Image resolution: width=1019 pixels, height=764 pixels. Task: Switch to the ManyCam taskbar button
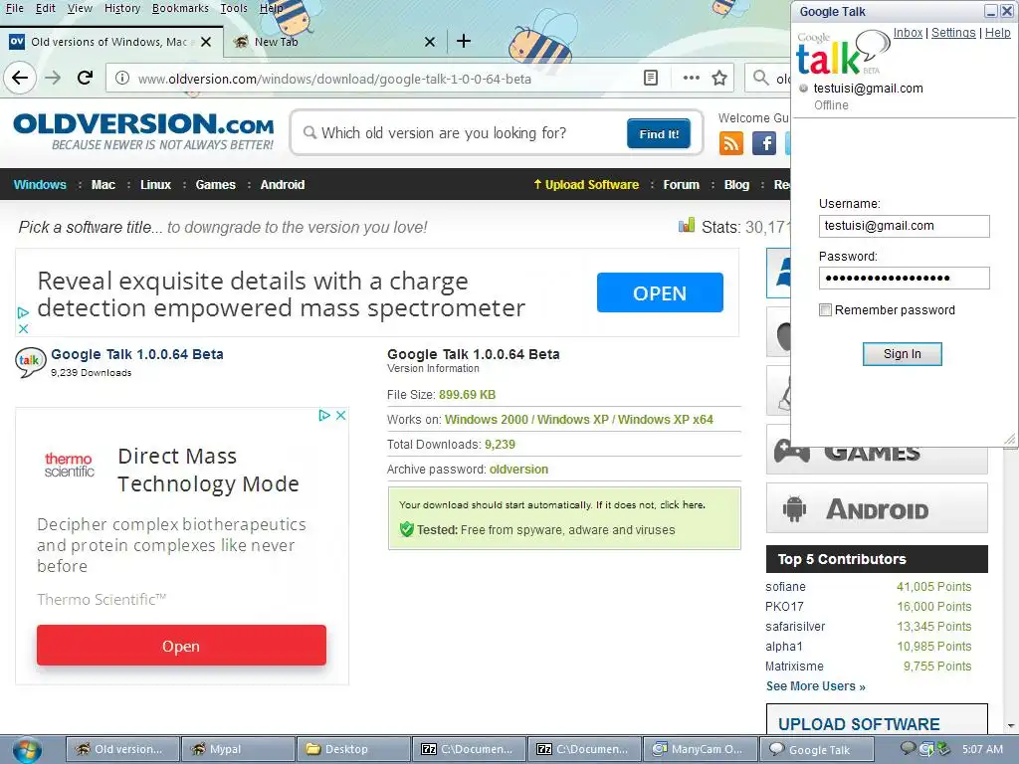pyautogui.click(x=700, y=749)
